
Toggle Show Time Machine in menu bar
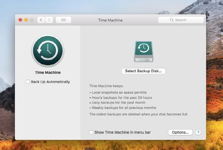pos(91,132)
